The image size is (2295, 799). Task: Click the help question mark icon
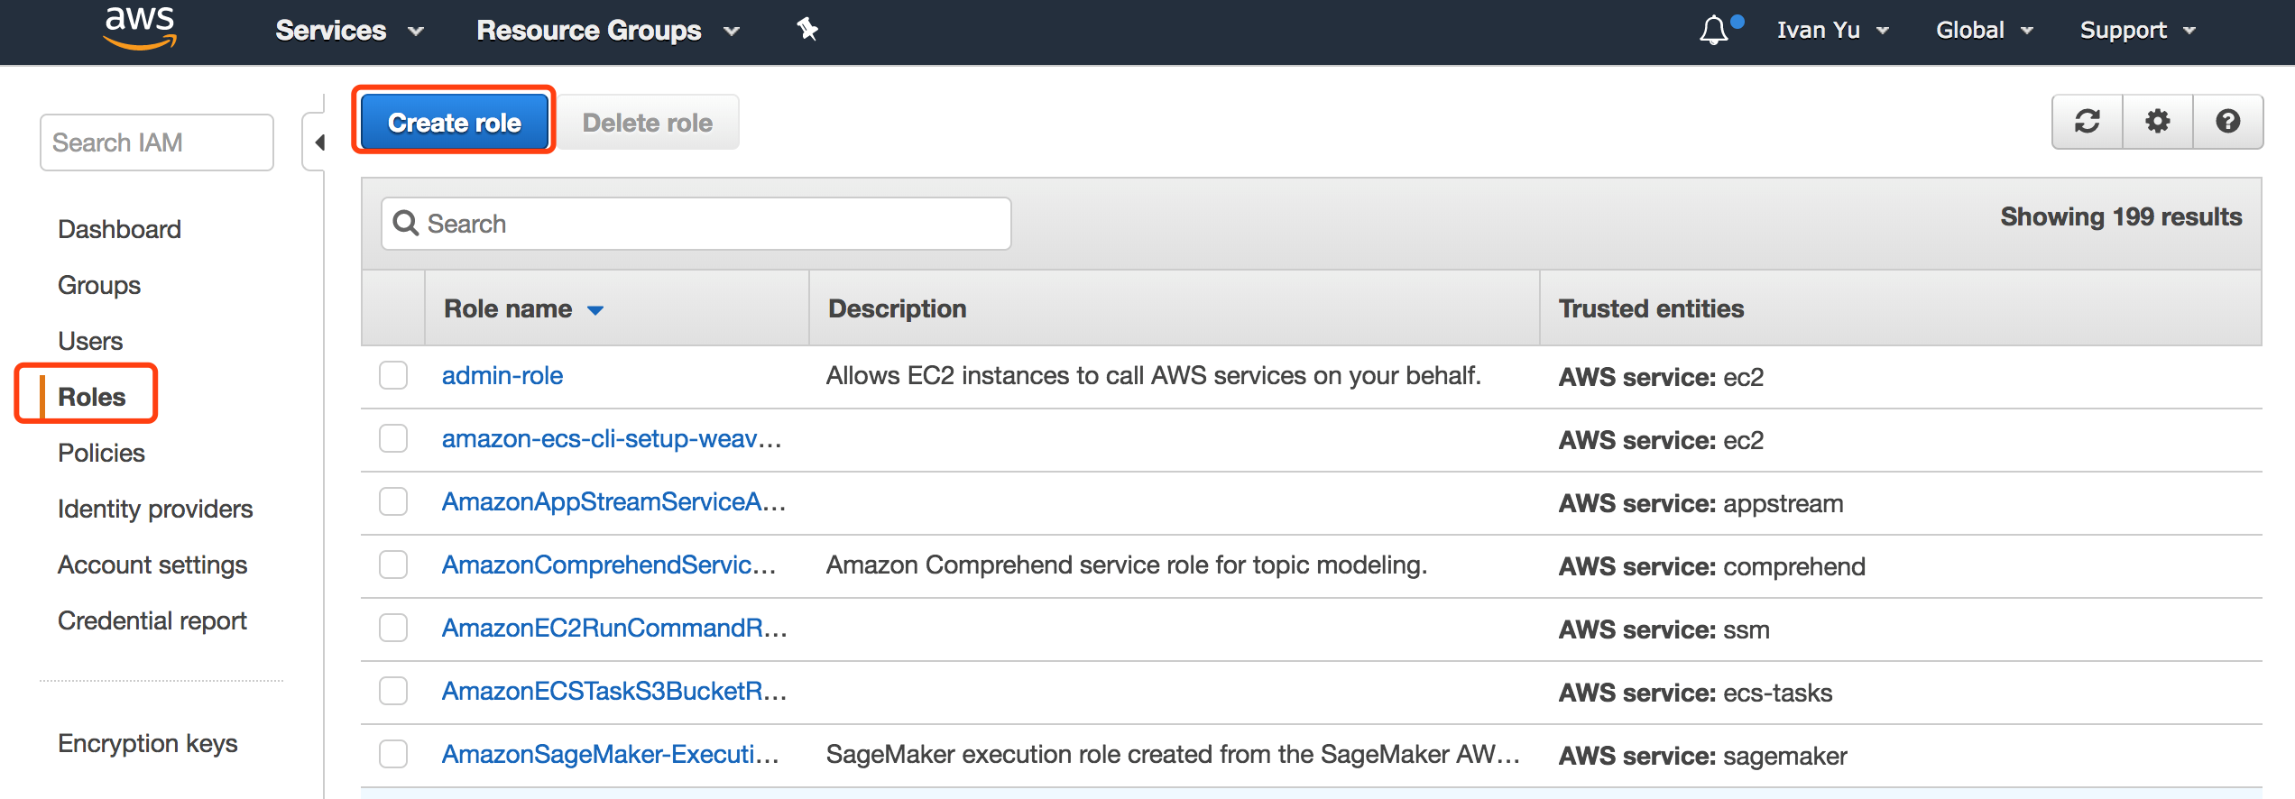[2227, 122]
